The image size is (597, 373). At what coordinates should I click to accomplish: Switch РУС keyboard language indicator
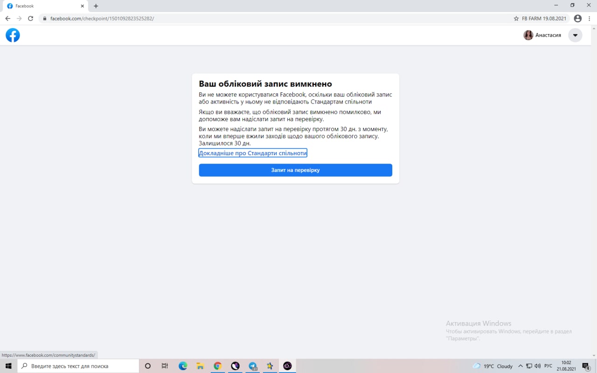point(548,366)
